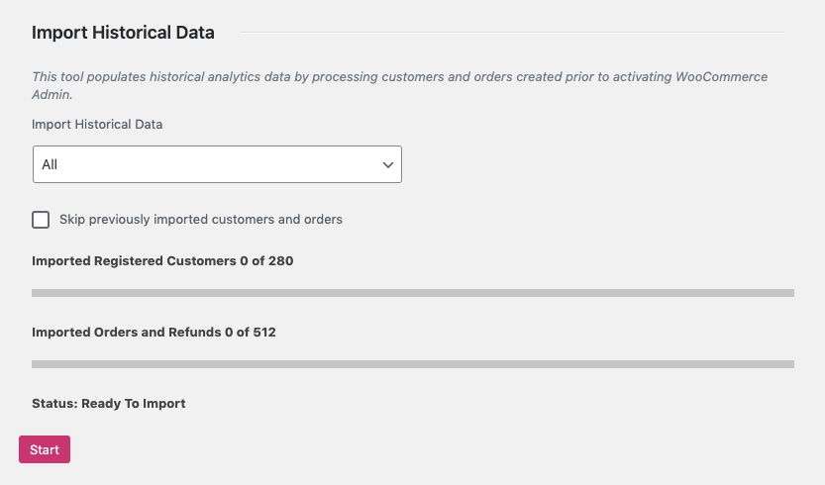The width and height of the screenshot is (825, 485).
Task: Click the horizontal divider line beside the heading
Action: [512, 33]
